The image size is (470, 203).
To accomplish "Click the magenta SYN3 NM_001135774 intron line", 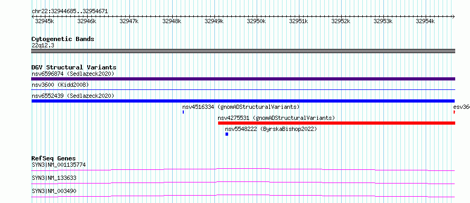I will tap(243, 169).
